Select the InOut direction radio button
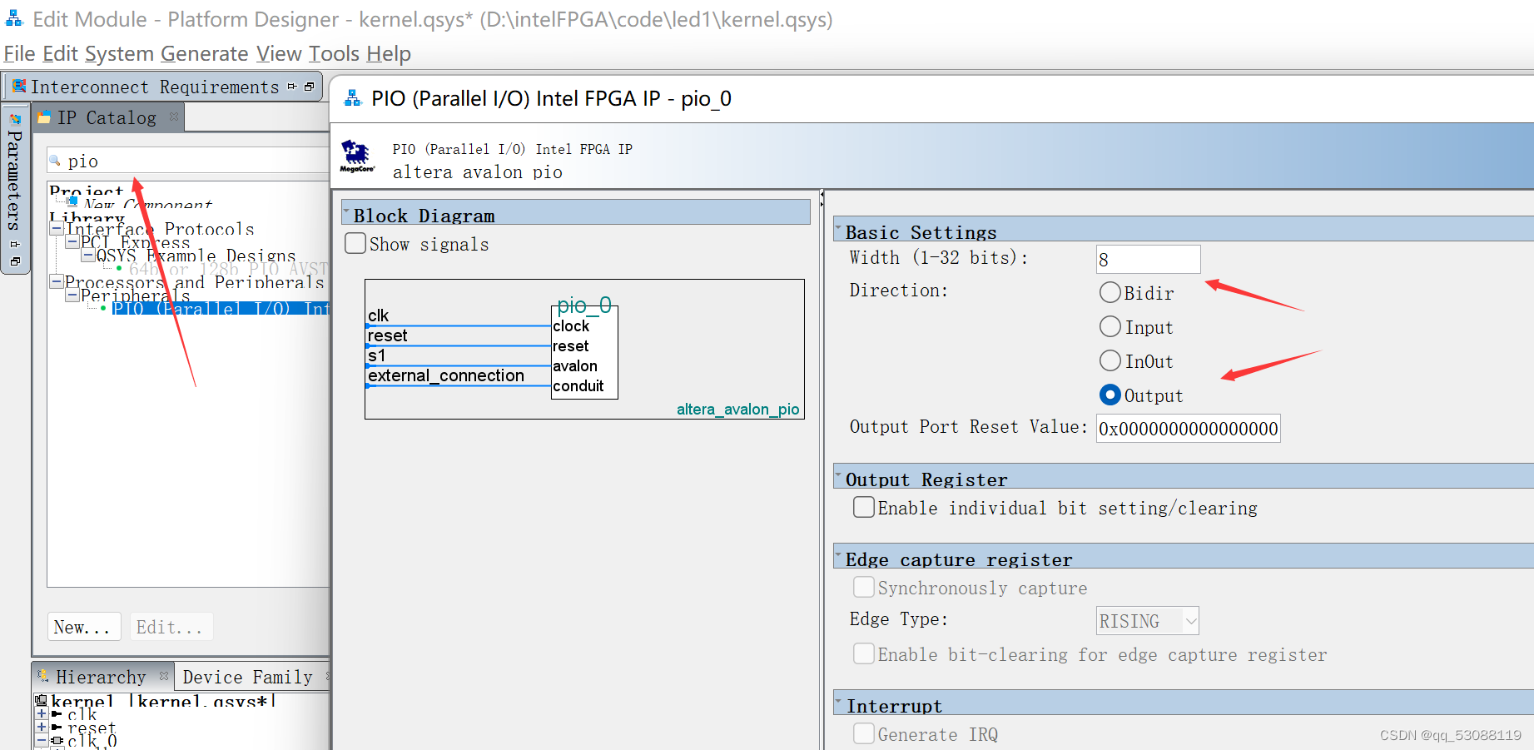Screen dimensions: 1534x750 pos(1110,360)
